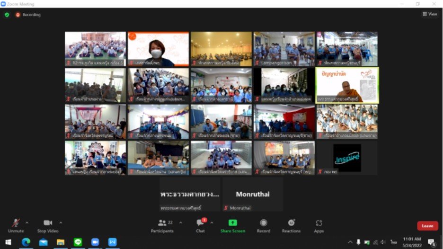Expand the arrow next to Chat
Image resolution: width=443 pixels, height=249 pixels.
pos(212,222)
